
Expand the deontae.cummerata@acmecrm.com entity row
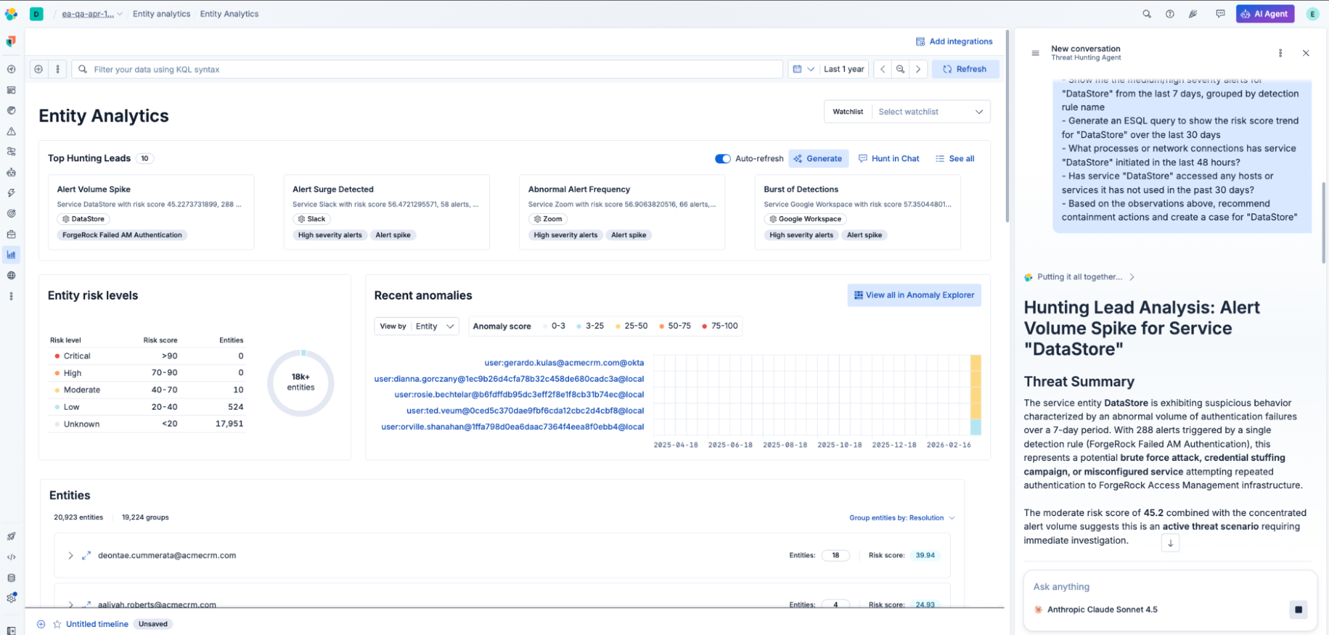[70, 555]
